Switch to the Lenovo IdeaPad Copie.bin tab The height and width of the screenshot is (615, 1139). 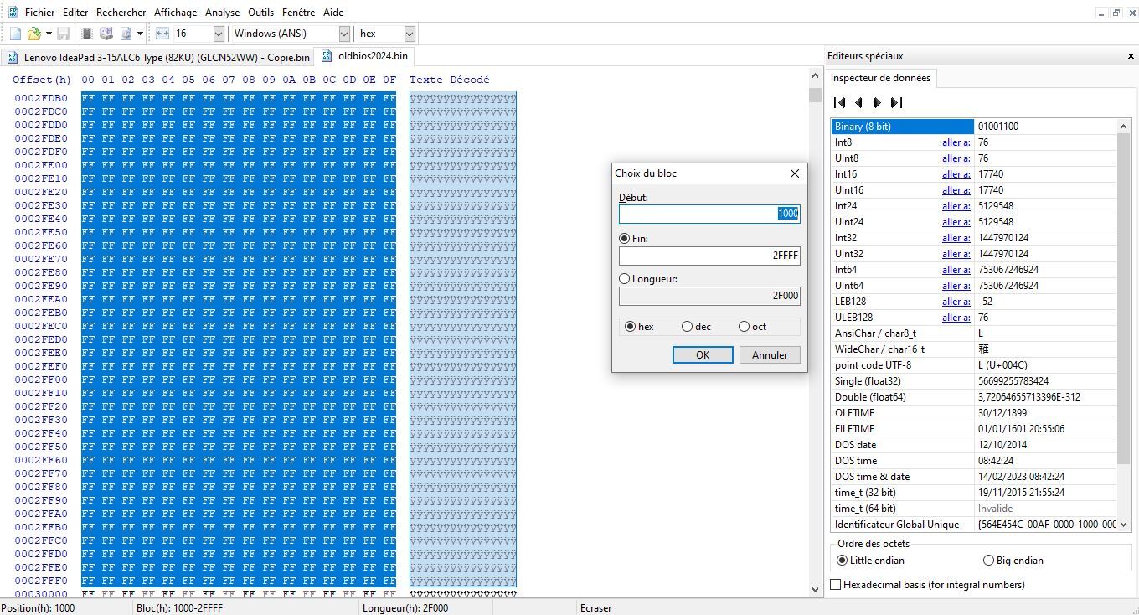click(x=159, y=58)
